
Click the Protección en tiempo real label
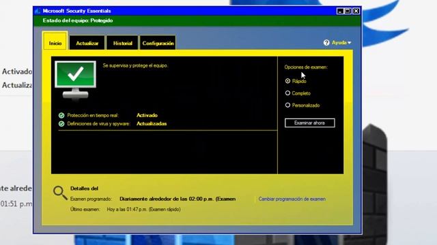[x=93, y=115]
